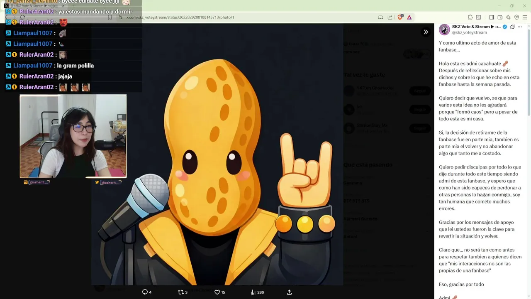531x299 pixels.
Task: Click chat message 'byeee cuidate byee jiji'
Action: (90, 2)
